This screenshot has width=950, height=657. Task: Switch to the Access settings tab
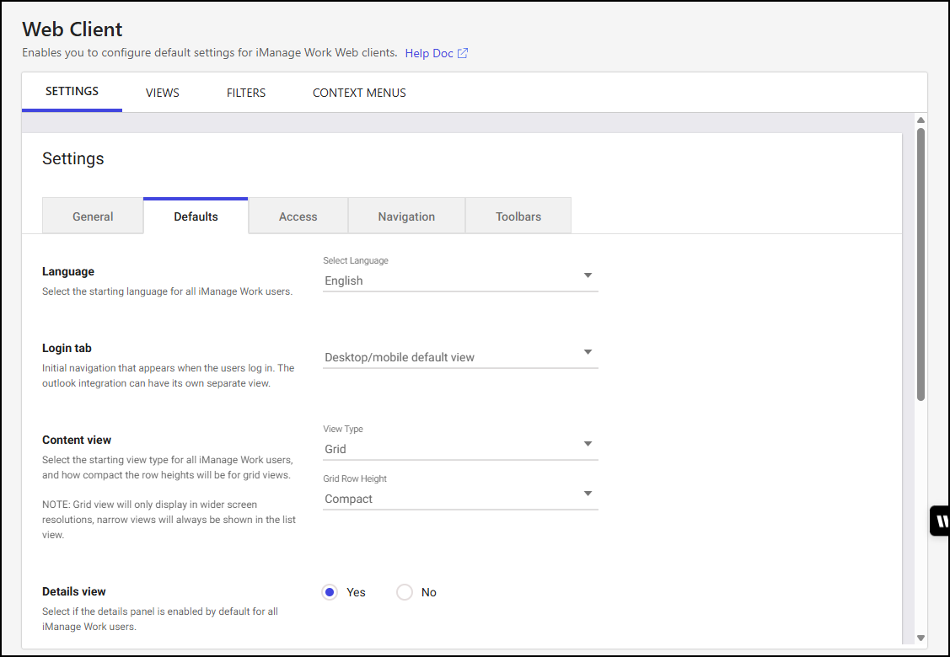[298, 216]
